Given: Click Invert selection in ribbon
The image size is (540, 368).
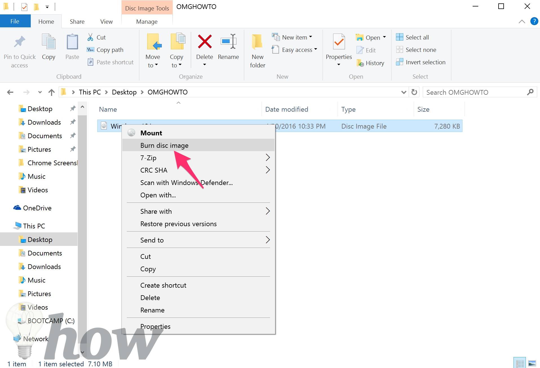Looking at the screenshot, I should click(x=421, y=62).
